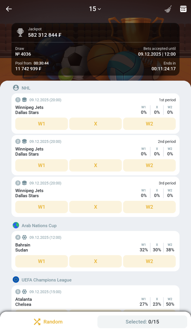
Task: Open the bet slip list icon
Action: 183,9
